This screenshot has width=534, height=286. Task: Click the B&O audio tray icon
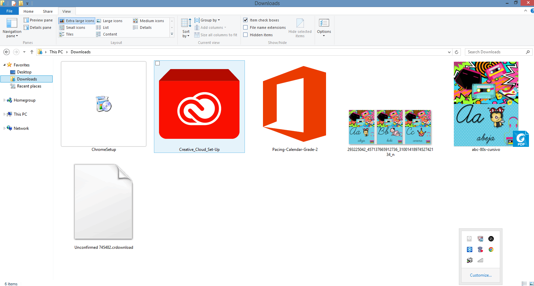tap(491, 239)
